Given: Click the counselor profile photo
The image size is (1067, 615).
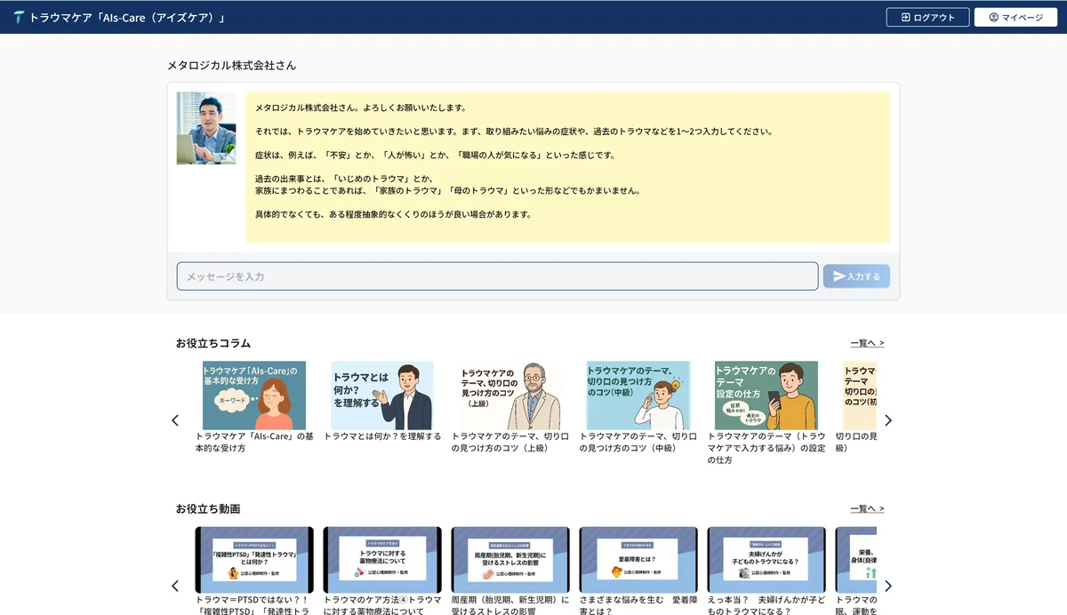Looking at the screenshot, I should 206,128.
